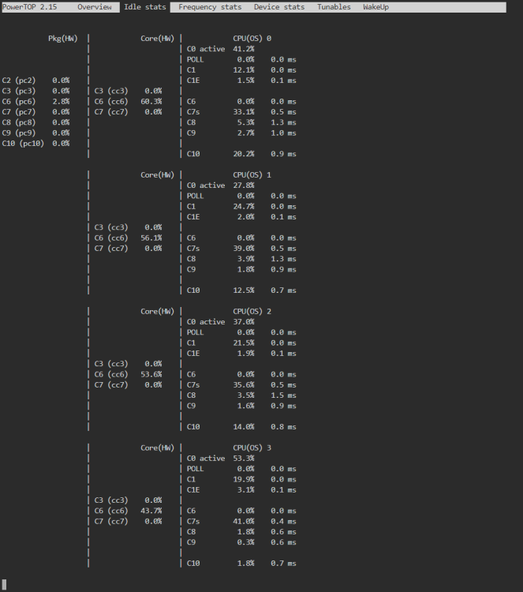523x592 pixels.
Task: Click the C10 12.5% value
Action: (x=244, y=290)
